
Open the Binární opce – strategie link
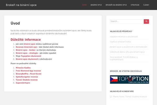point(27,53)
